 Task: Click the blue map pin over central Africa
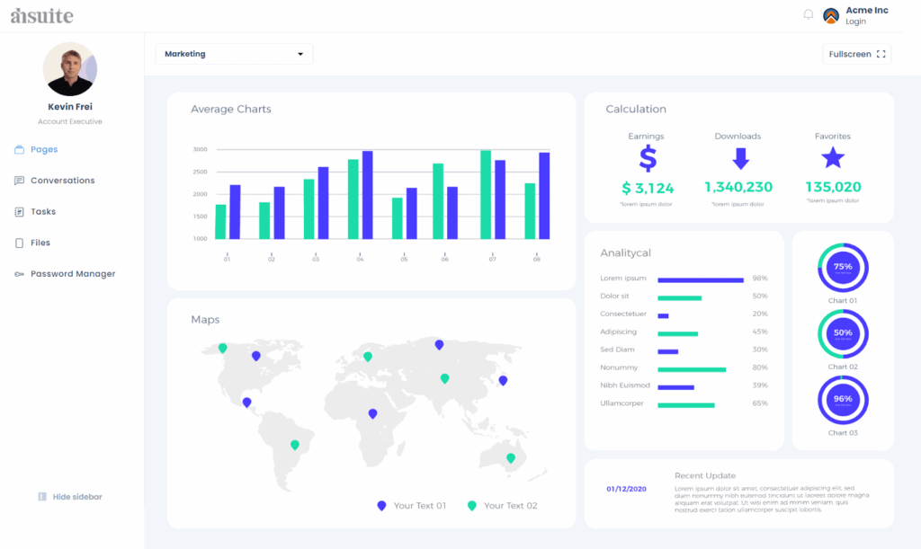(x=372, y=414)
